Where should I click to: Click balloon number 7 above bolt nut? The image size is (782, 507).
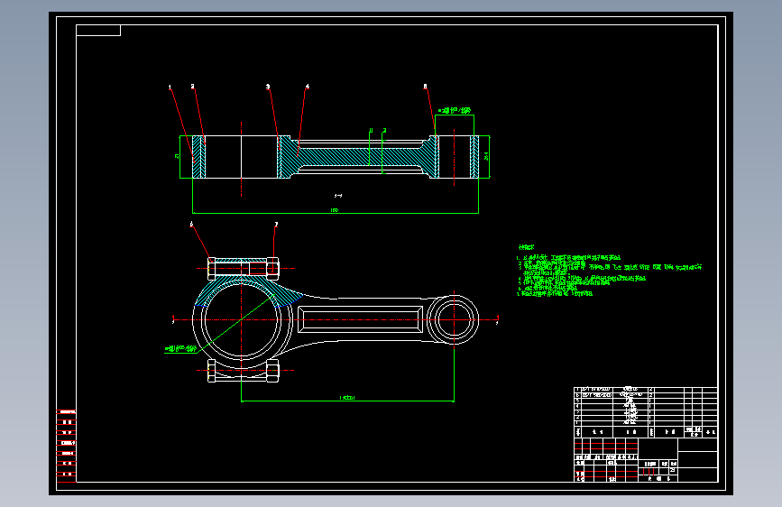point(276,225)
